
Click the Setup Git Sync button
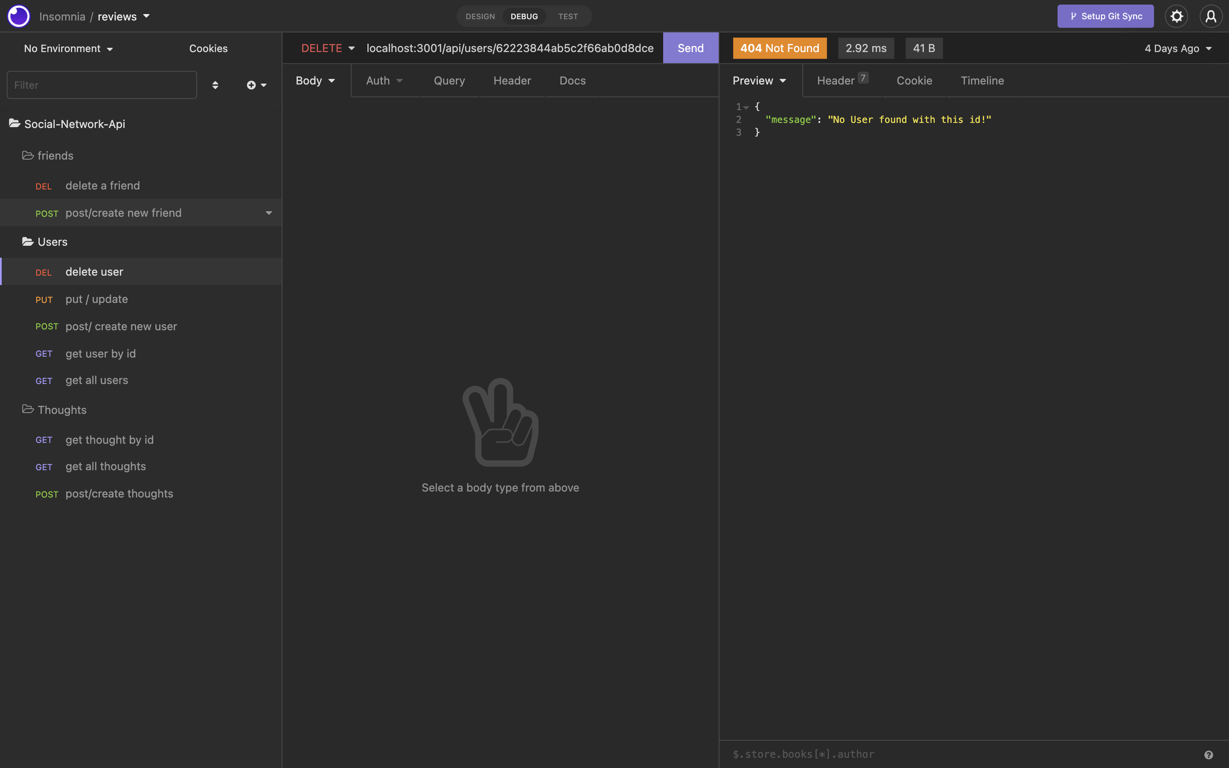[x=1106, y=16]
